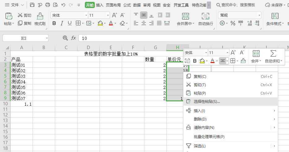This screenshot has width=289, height=152.
Task: Click the Print Preview icon
Action: [55, 5]
